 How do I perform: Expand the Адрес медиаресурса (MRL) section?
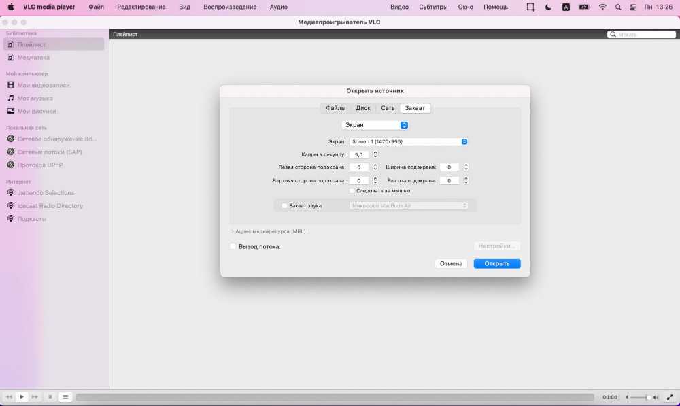point(232,231)
